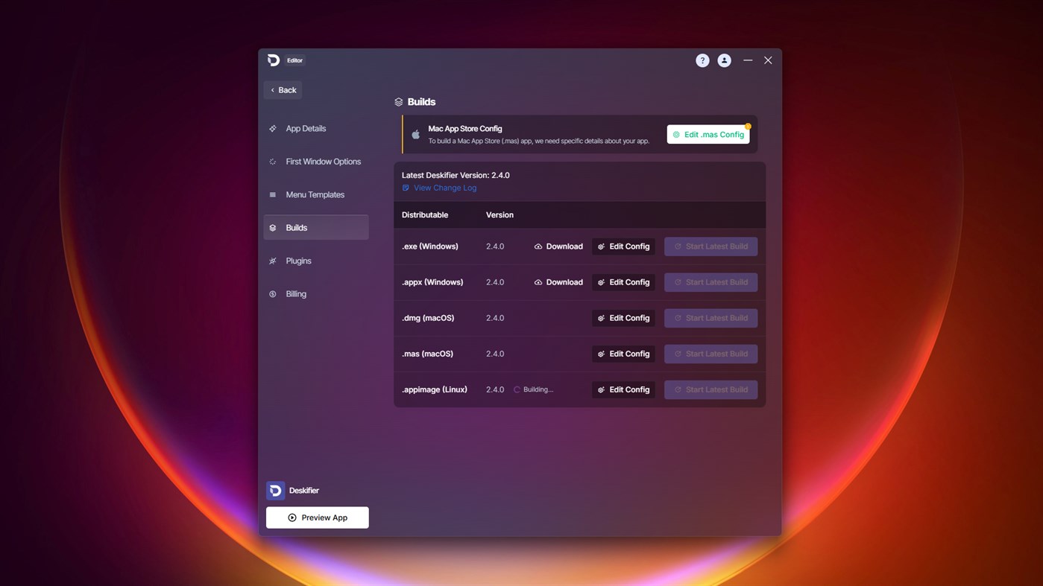Close the Deskifier editor window
Screen dimensions: 1043x586
click(768, 60)
